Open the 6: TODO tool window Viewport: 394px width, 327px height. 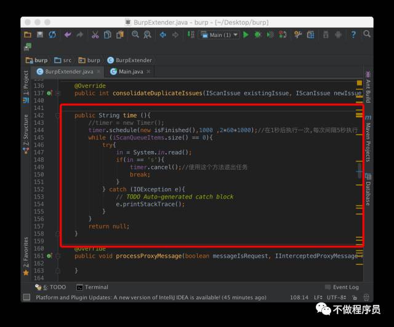[50, 287]
